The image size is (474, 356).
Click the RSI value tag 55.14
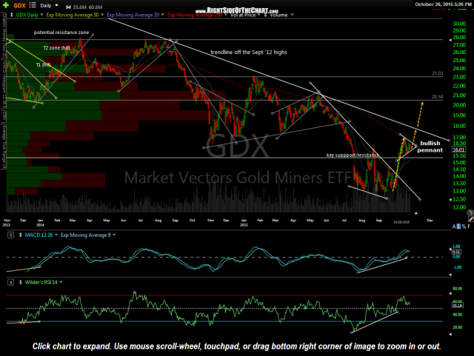click(x=457, y=306)
